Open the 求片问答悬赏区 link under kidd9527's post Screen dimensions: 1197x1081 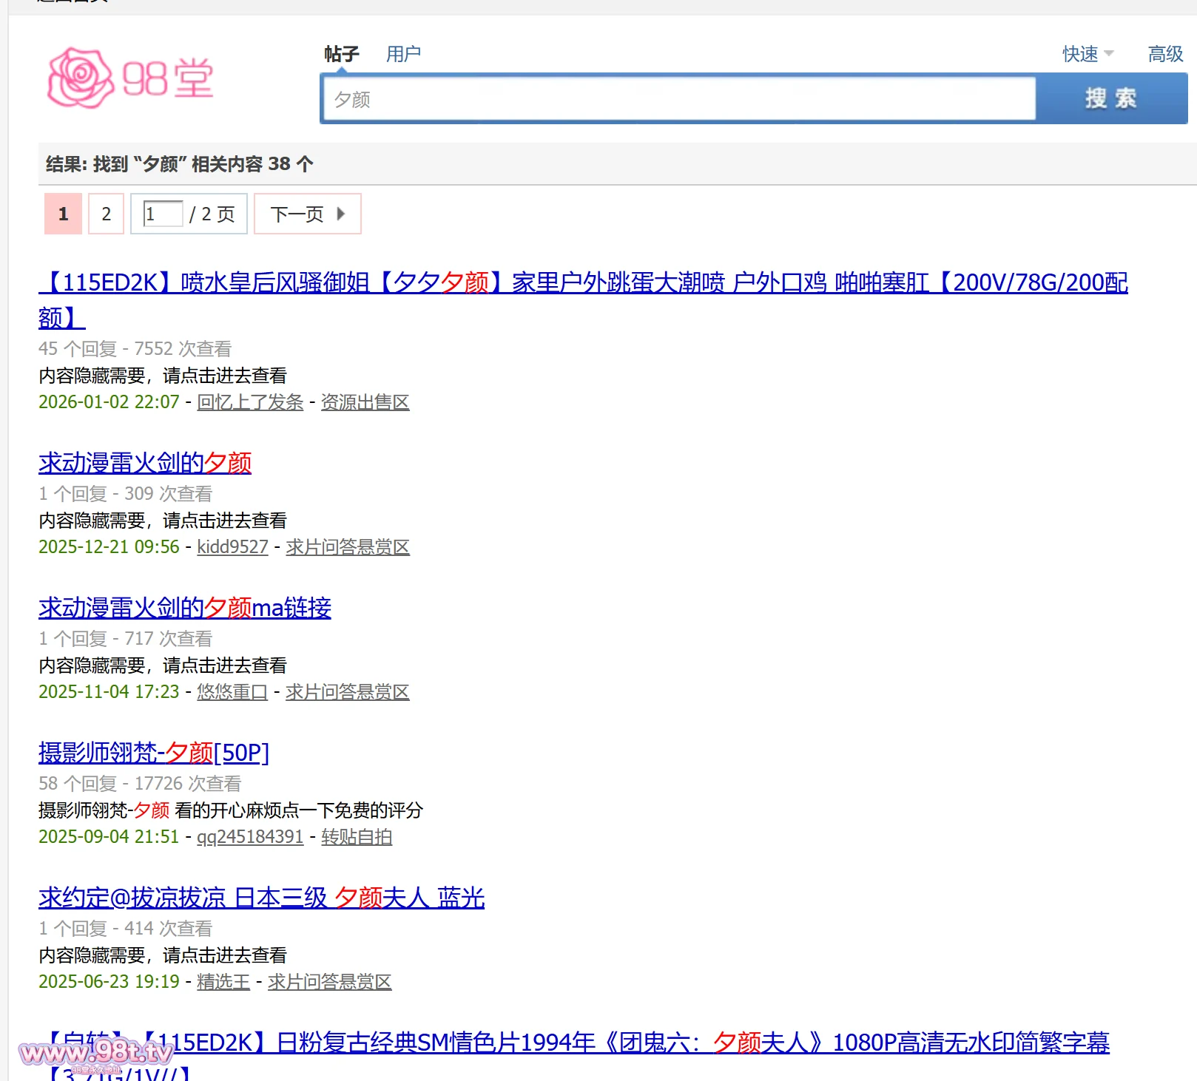tap(347, 547)
